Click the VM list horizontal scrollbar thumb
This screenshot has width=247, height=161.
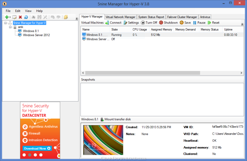(143, 73)
